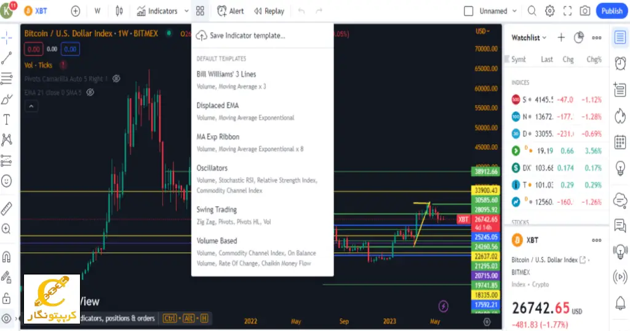Viewport: 630px width, 331px height.
Task: Click the Indicator templates grid icon
Action: (200, 11)
